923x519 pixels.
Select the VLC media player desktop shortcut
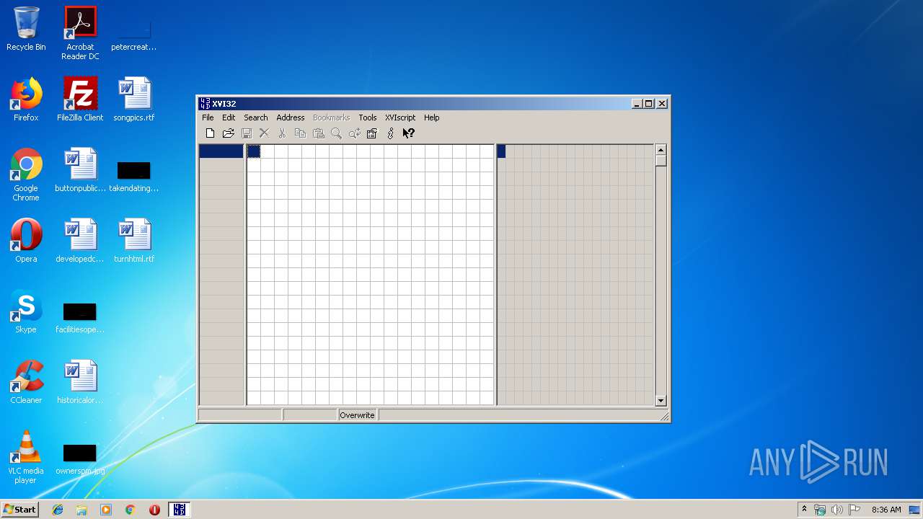pos(26,457)
